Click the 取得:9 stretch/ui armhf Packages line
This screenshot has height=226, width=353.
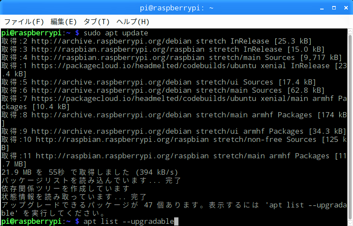coord(174,131)
